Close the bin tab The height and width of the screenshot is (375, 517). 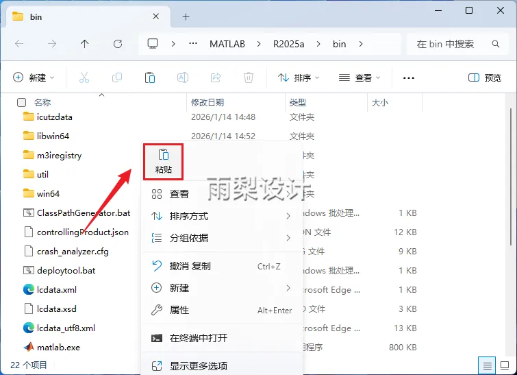(156, 16)
